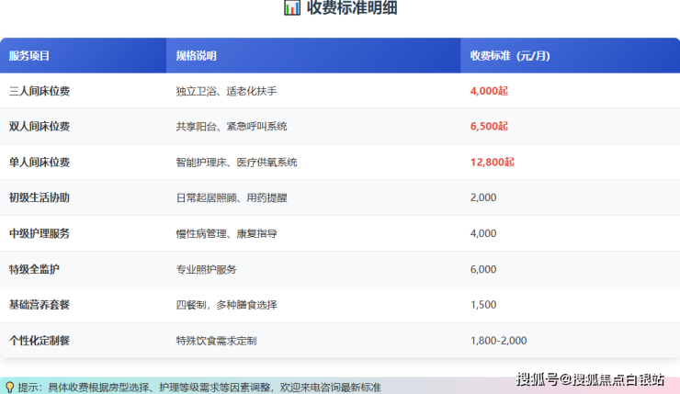Click the 双人间床位费 row label
Viewport: 680px width, 394px height.
click(x=39, y=126)
